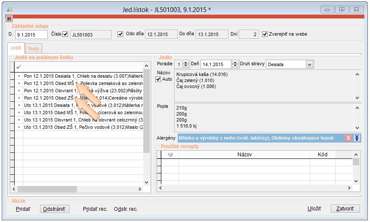
Task: Click the H icon below the title bar
Action: tap(9, 18)
